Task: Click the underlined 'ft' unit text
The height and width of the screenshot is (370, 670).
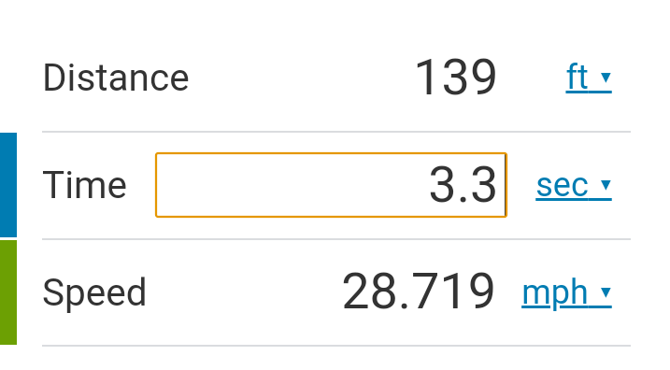Action: coord(577,78)
